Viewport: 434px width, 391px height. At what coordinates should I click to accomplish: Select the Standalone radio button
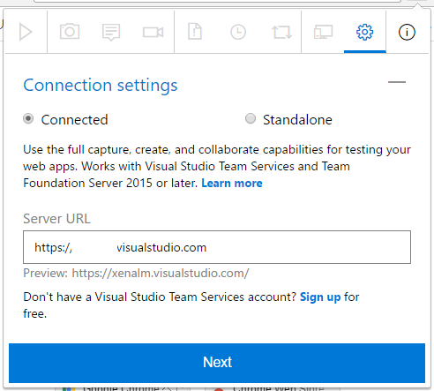point(251,119)
